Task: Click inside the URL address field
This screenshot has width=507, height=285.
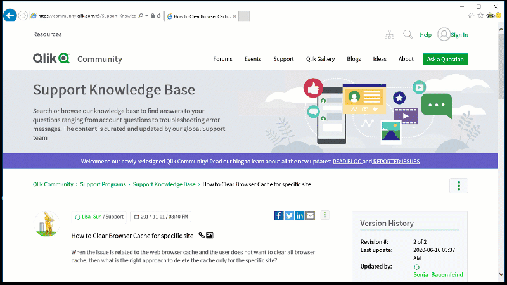Action: (x=87, y=15)
